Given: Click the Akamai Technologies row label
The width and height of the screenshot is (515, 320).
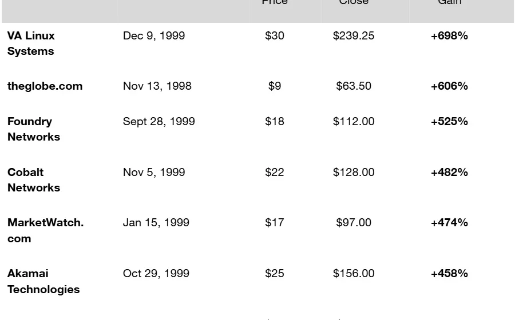Looking at the screenshot, I should [43, 281].
